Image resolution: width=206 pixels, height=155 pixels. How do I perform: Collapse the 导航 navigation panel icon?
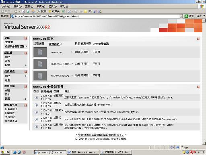coord(26,38)
